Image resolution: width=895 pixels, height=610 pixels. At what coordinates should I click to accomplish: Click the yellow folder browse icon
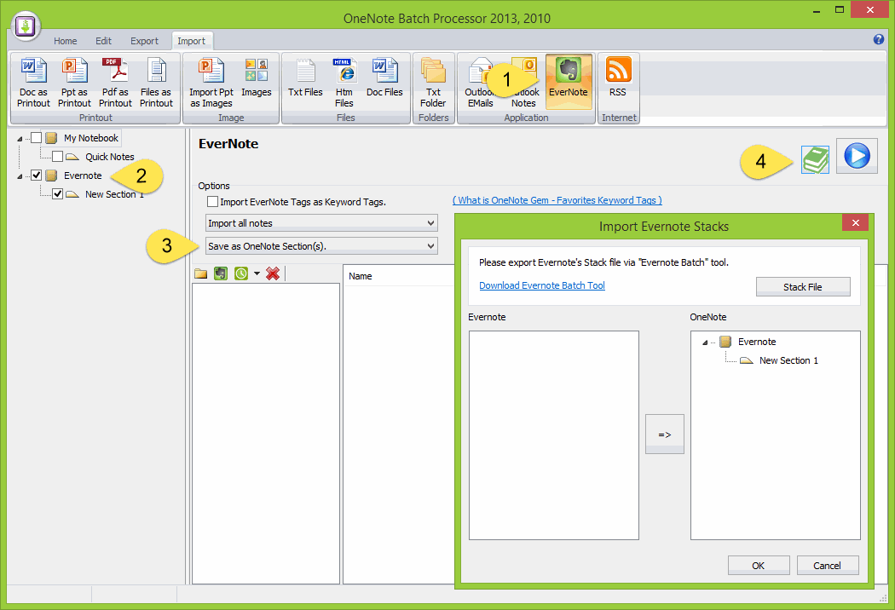point(201,273)
